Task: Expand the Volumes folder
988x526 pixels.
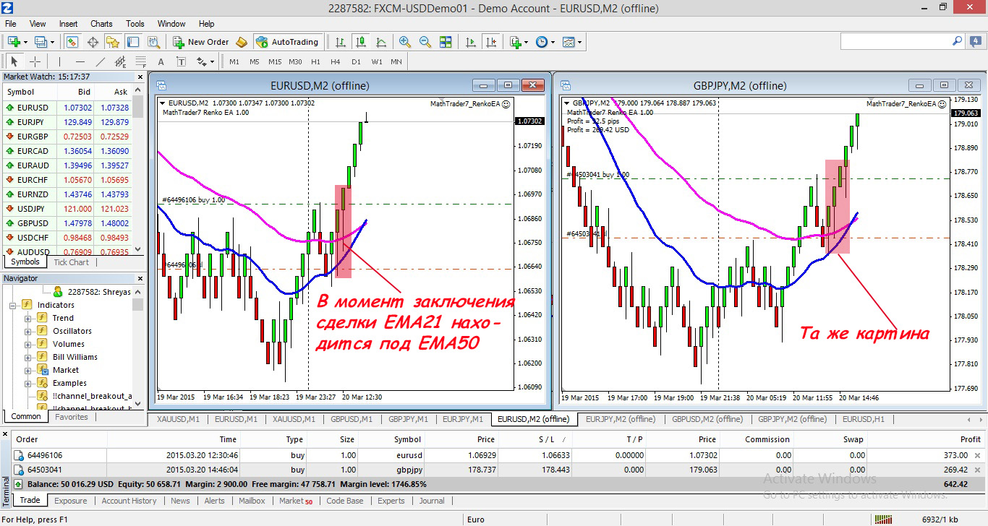Action: click(x=28, y=344)
